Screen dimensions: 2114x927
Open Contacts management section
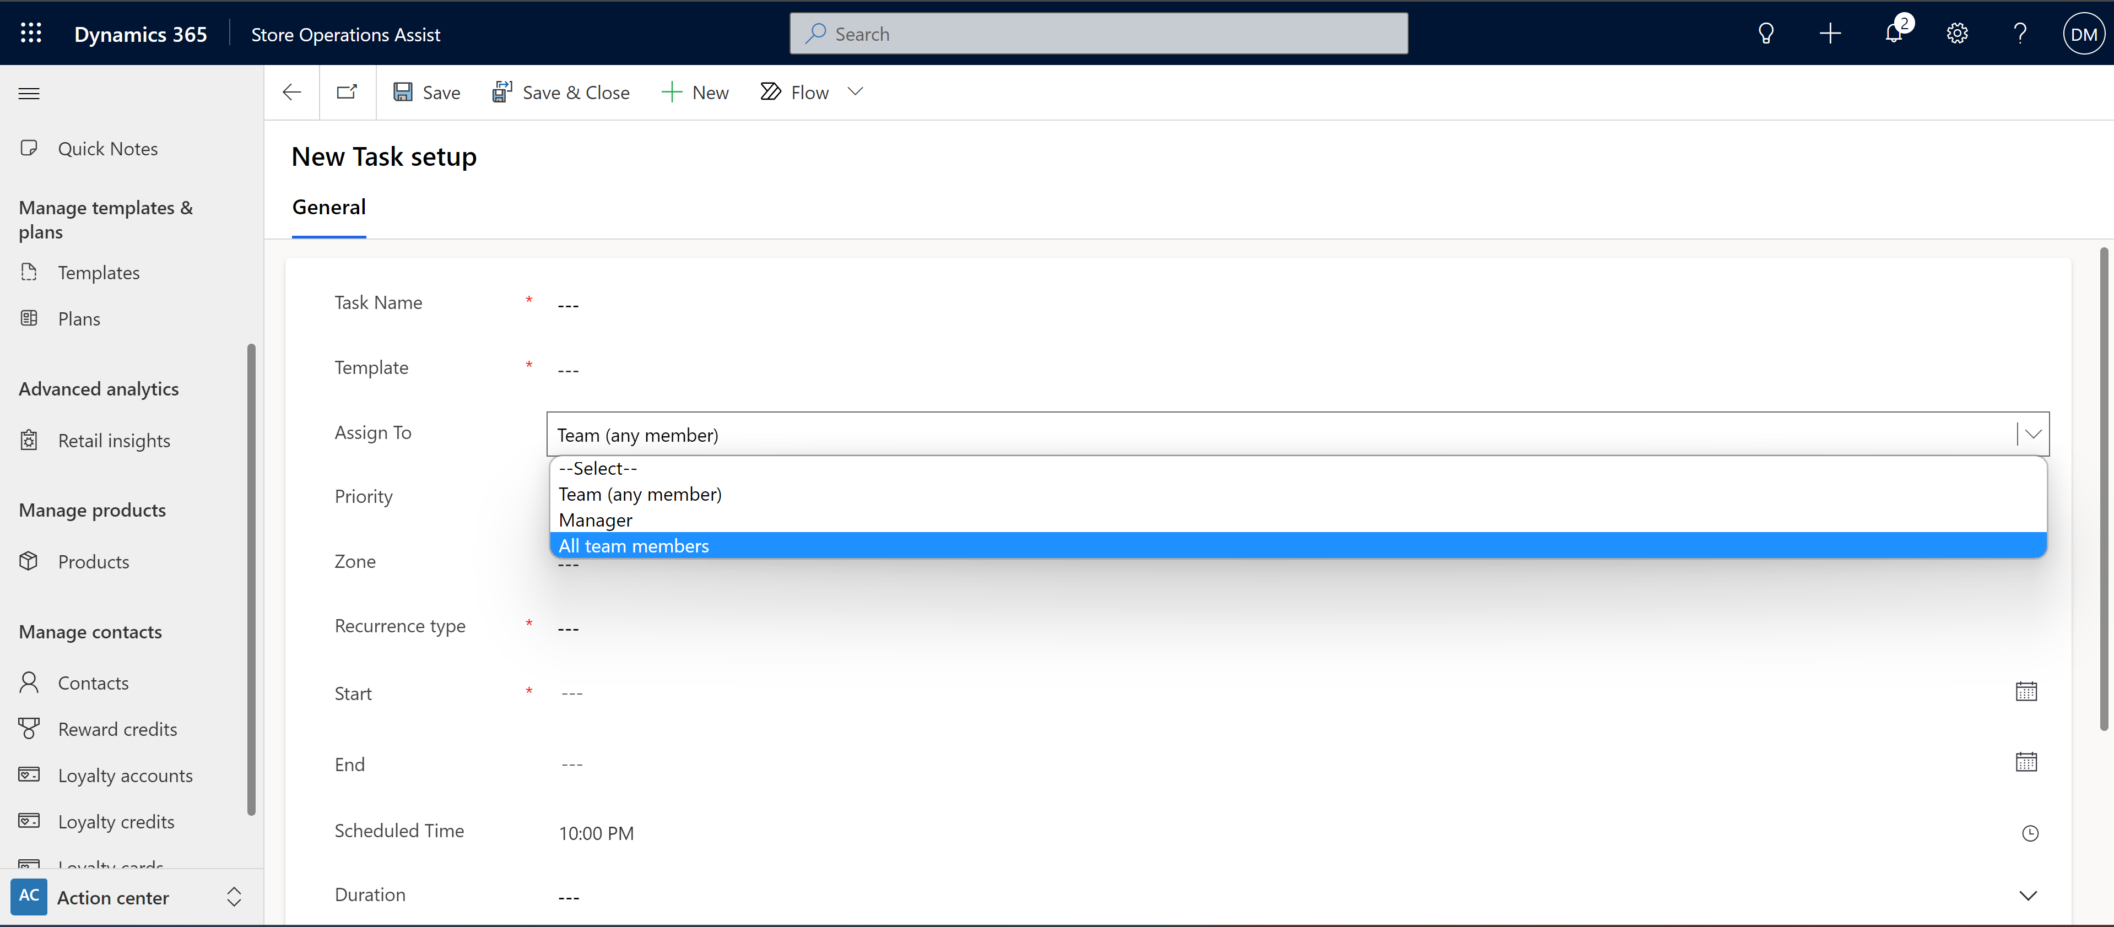pyautogui.click(x=91, y=680)
